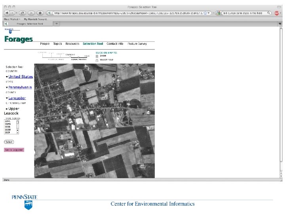285x214 pixels.
Task: Open the United States link
Action: [x=21, y=76]
